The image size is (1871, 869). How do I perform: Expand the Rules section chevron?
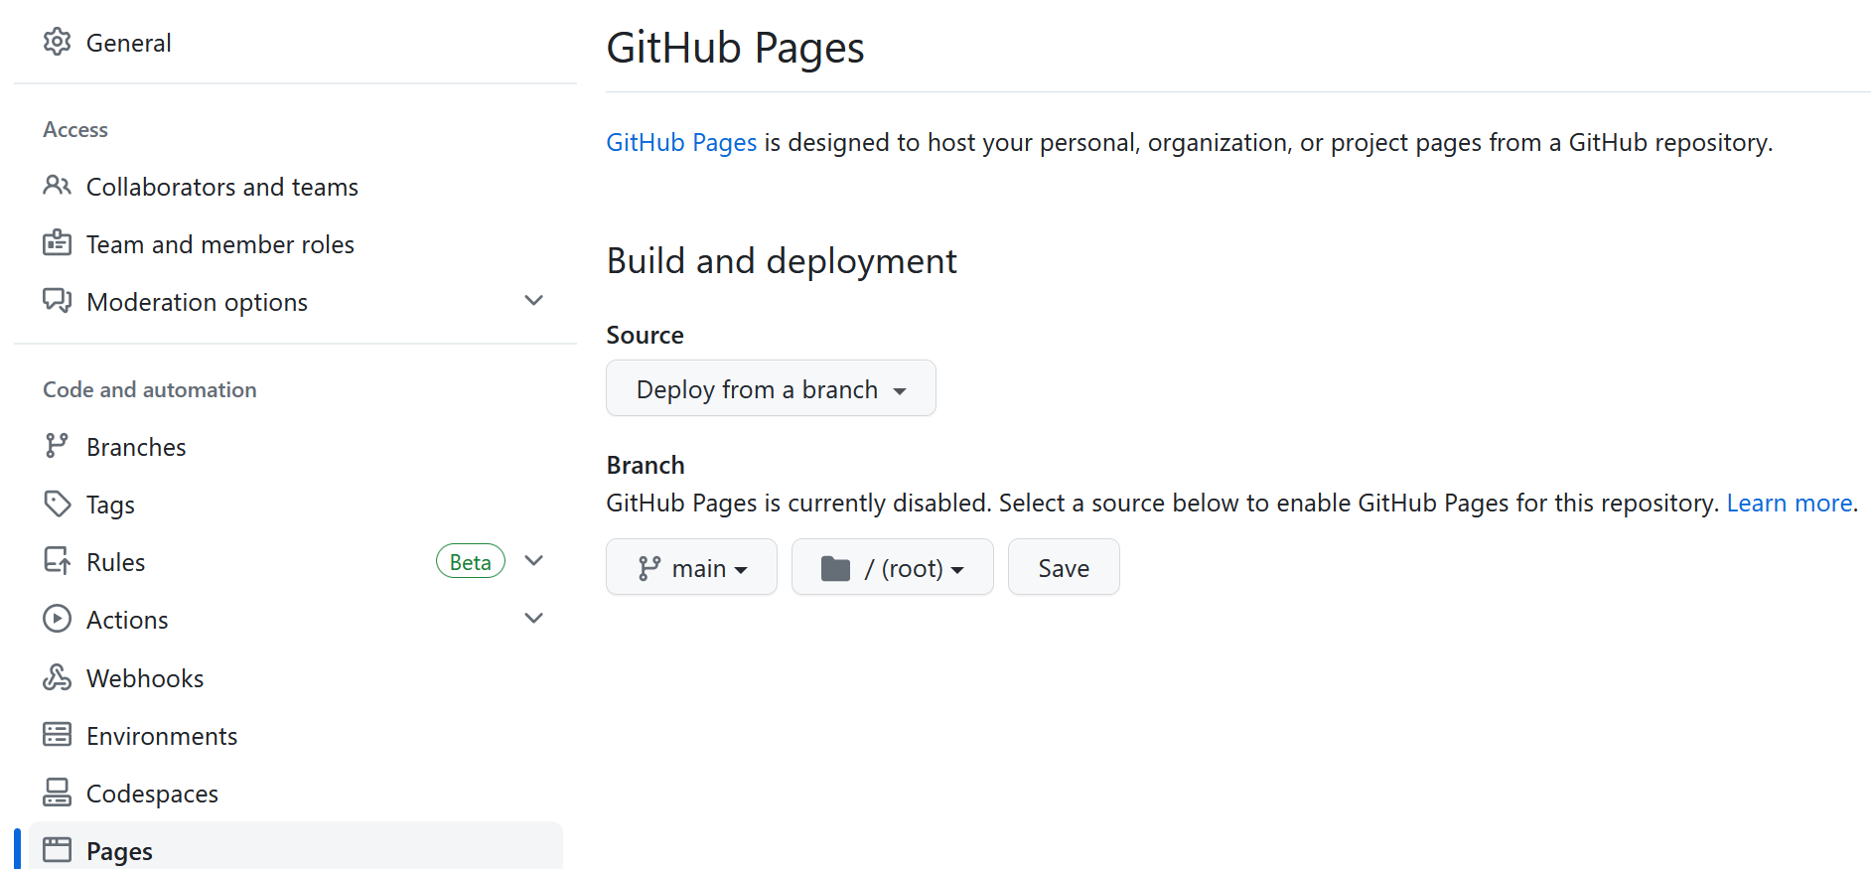tap(533, 560)
